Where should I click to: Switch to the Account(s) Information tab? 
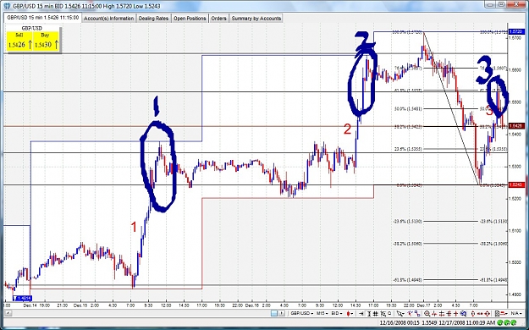108,19
